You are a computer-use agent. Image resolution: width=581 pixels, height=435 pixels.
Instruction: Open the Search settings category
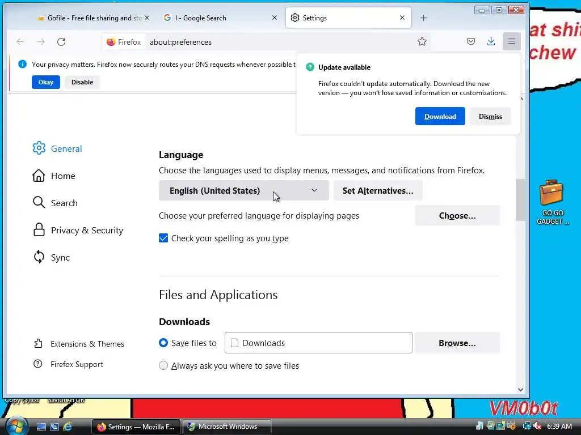[55, 203]
